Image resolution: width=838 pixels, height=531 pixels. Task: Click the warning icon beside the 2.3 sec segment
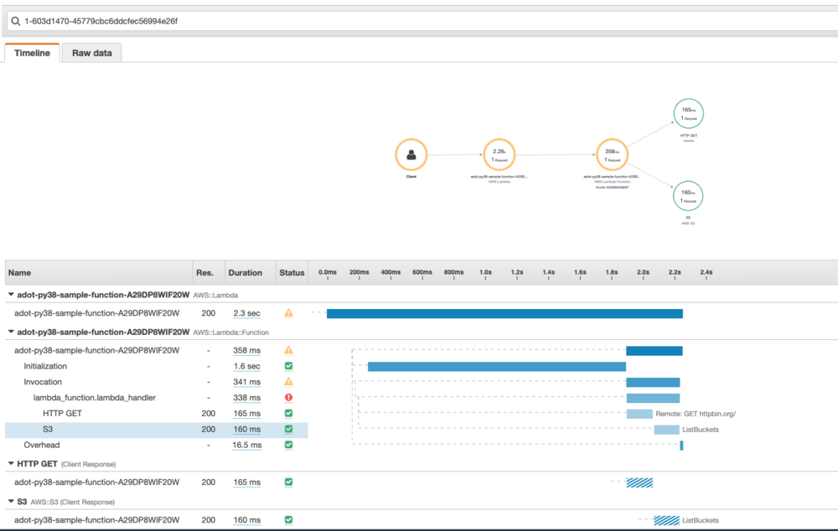288,311
